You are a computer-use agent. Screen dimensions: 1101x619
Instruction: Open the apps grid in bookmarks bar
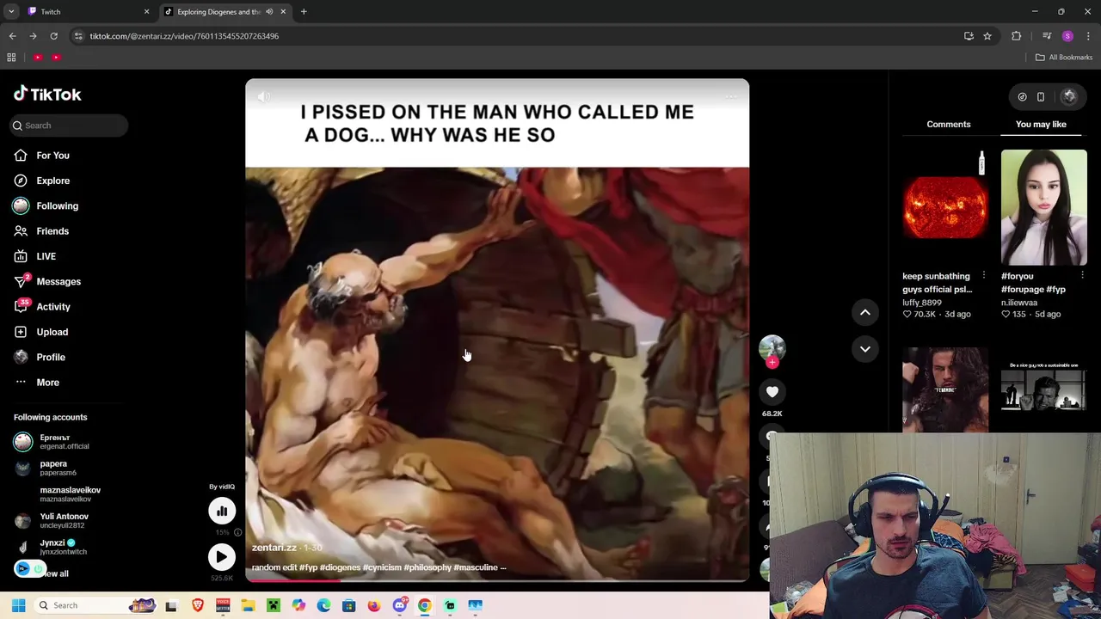pos(11,58)
